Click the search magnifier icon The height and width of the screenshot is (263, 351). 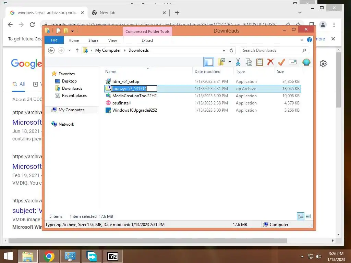tap(304, 50)
